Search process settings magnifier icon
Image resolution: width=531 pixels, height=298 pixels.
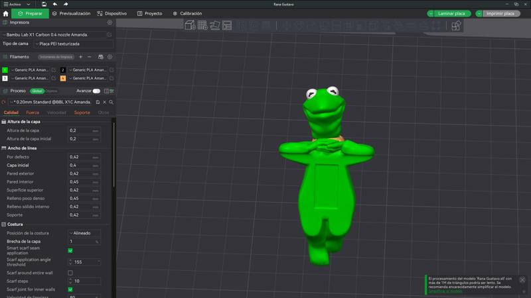click(111, 102)
